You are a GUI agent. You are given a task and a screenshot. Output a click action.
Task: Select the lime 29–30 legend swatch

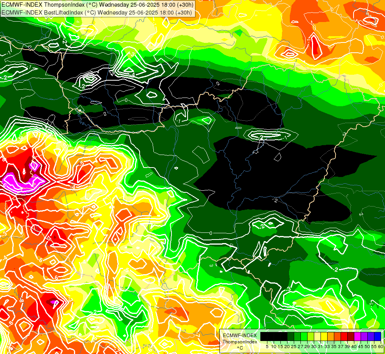pyautogui.click(x=311, y=337)
